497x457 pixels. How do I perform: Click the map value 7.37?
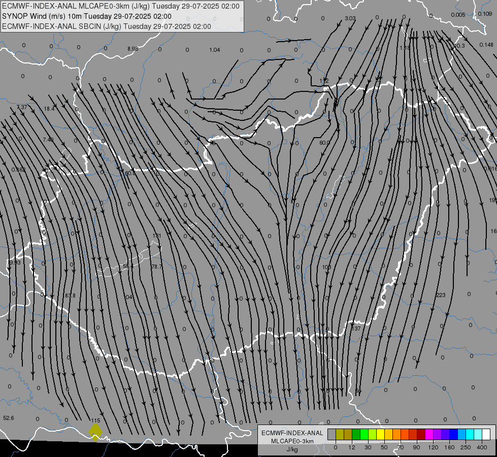pyautogui.click(x=22, y=107)
